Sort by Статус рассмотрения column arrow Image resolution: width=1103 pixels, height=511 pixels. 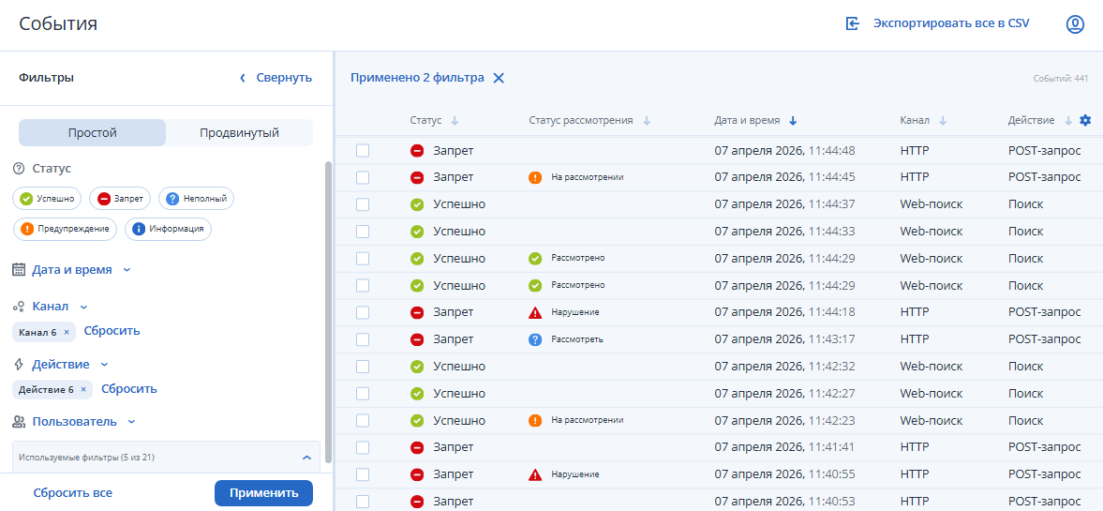click(x=647, y=121)
